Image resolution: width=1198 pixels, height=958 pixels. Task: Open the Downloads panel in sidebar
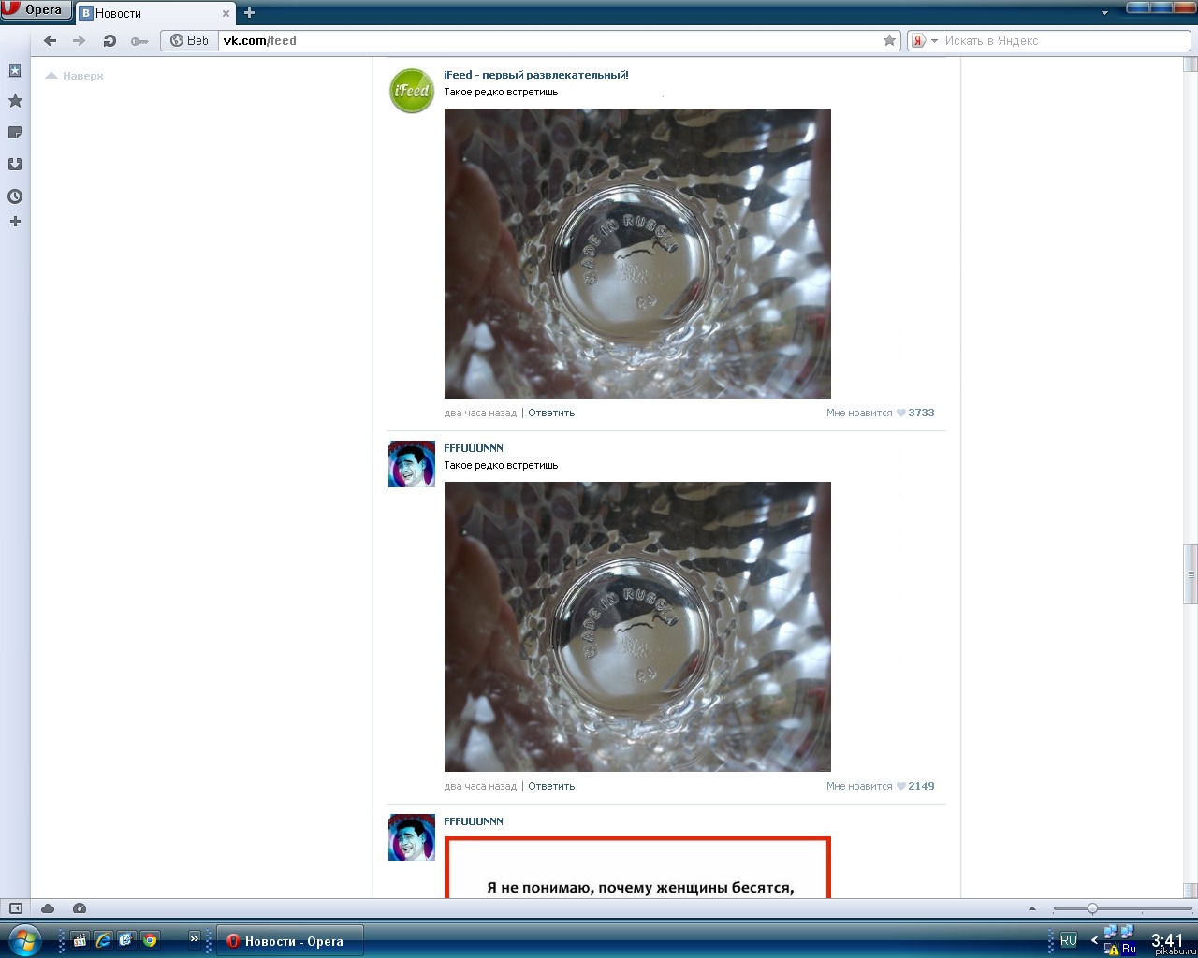point(15,165)
